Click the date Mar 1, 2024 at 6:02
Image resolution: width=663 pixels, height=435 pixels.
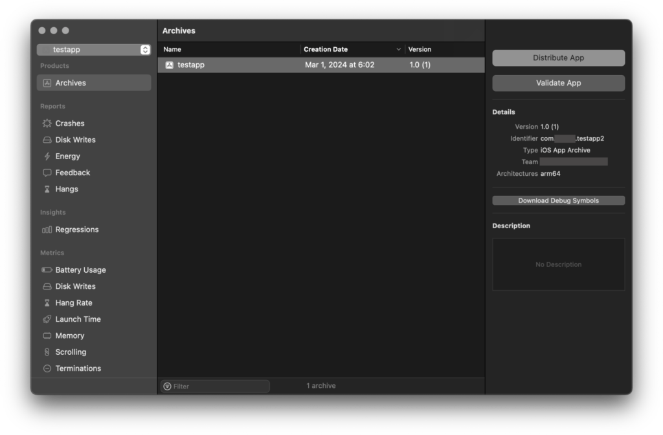[339, 65]
